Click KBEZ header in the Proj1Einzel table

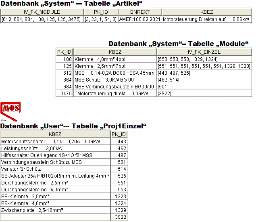(x=55, y=134)
